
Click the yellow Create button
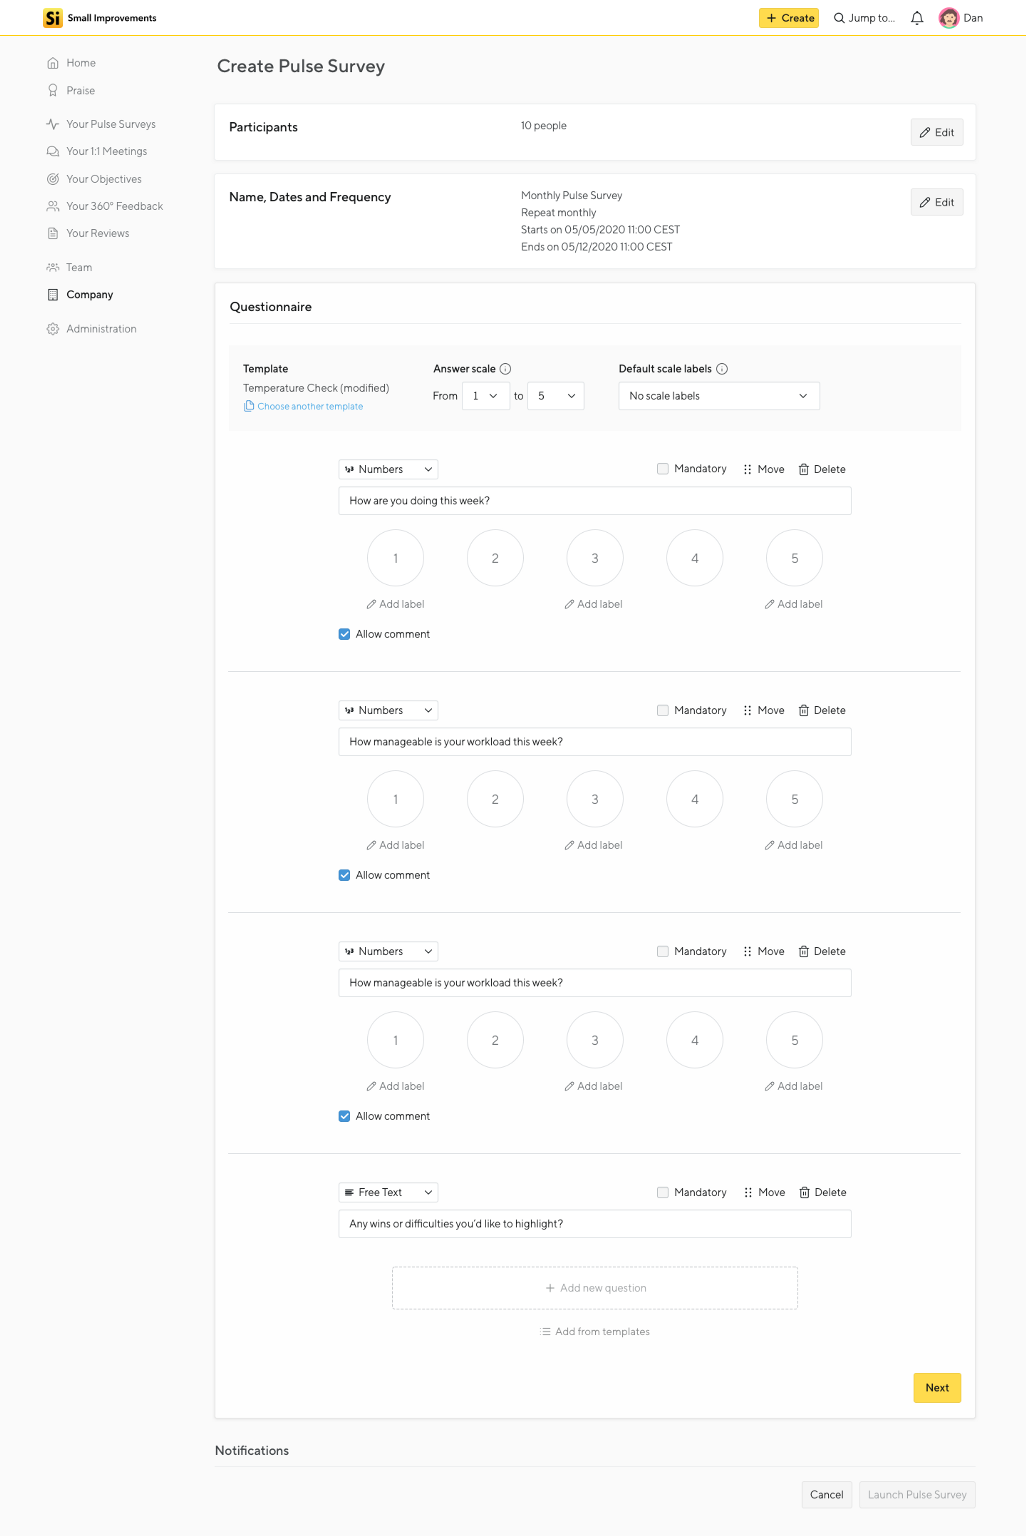[x=788, y=18]
